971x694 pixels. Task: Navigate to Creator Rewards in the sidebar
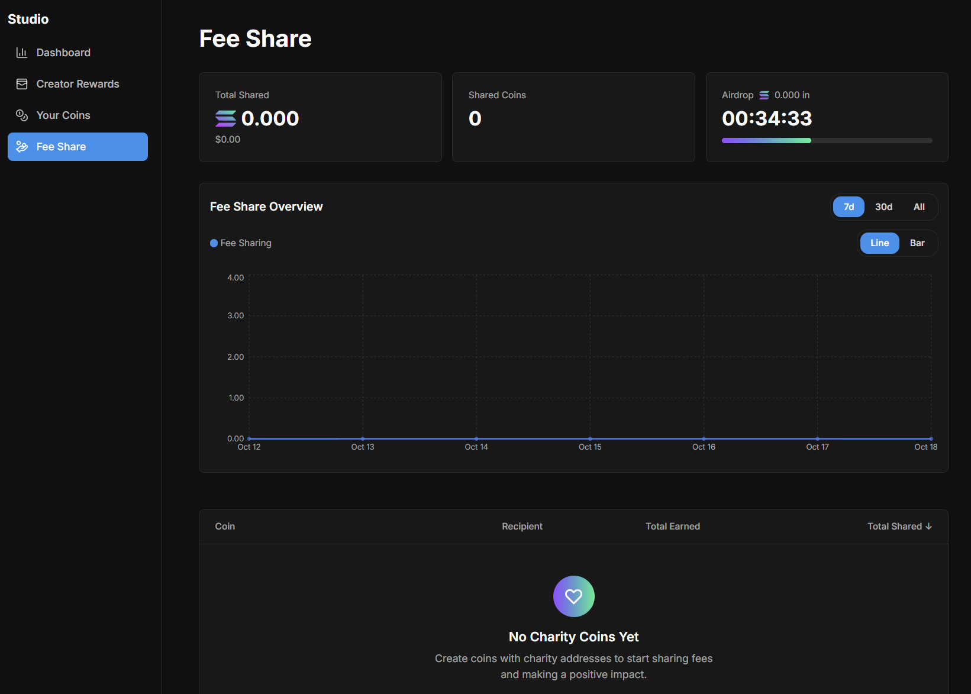78,83
